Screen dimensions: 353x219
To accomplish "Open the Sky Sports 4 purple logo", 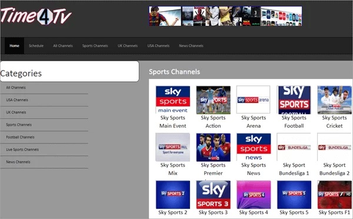I will 254,195.
